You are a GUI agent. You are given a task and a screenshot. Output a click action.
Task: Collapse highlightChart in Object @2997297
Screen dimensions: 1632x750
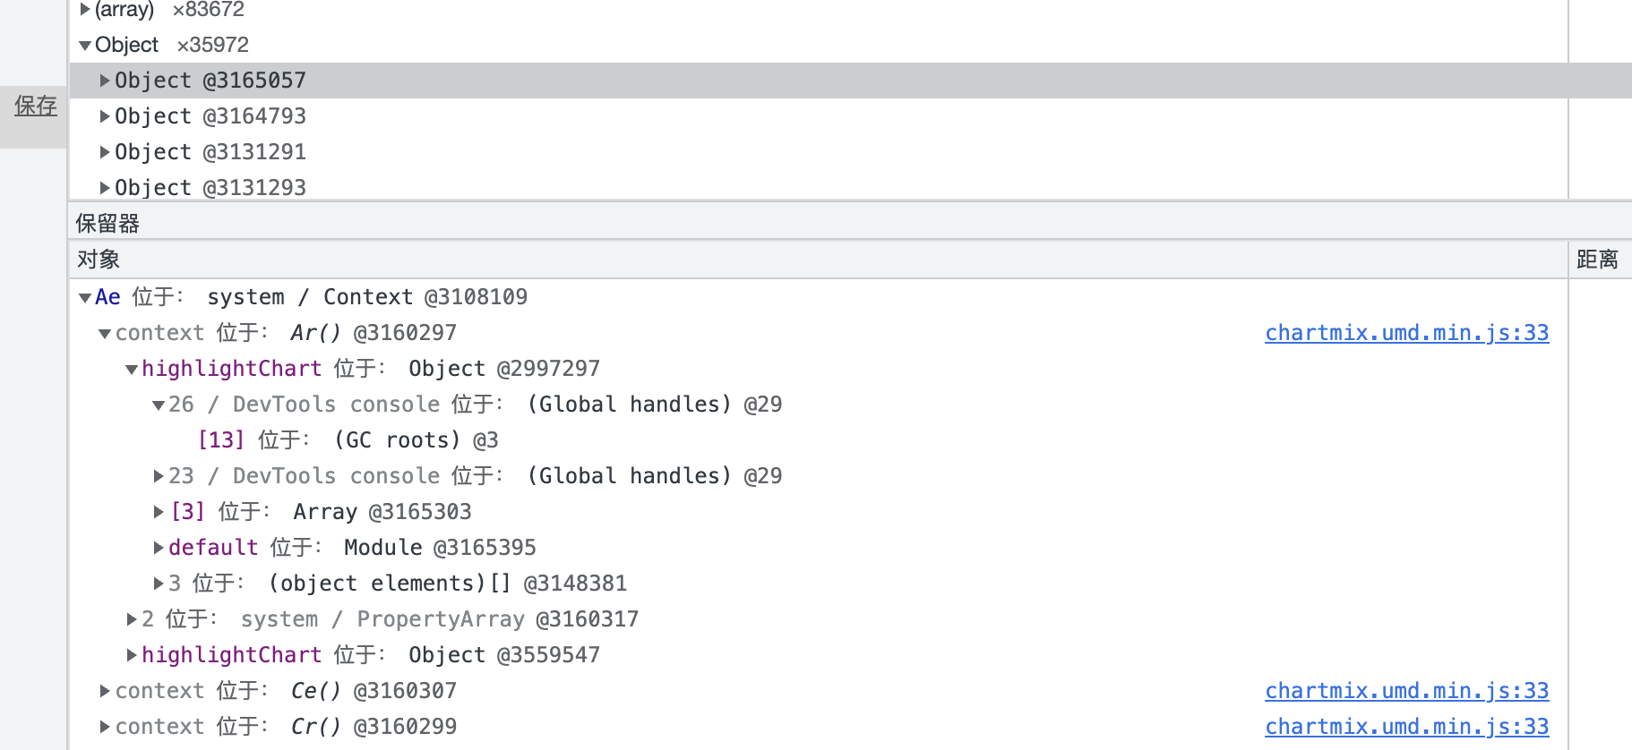132,370
